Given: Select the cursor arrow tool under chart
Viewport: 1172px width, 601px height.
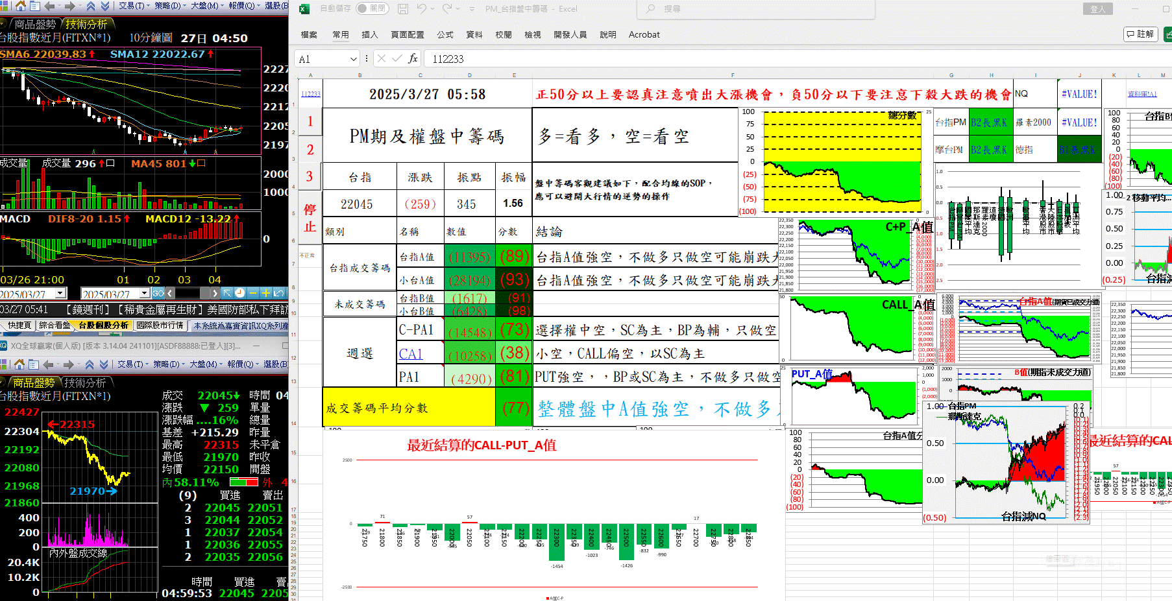Looking at the screenshot, I should coord(227,293).
